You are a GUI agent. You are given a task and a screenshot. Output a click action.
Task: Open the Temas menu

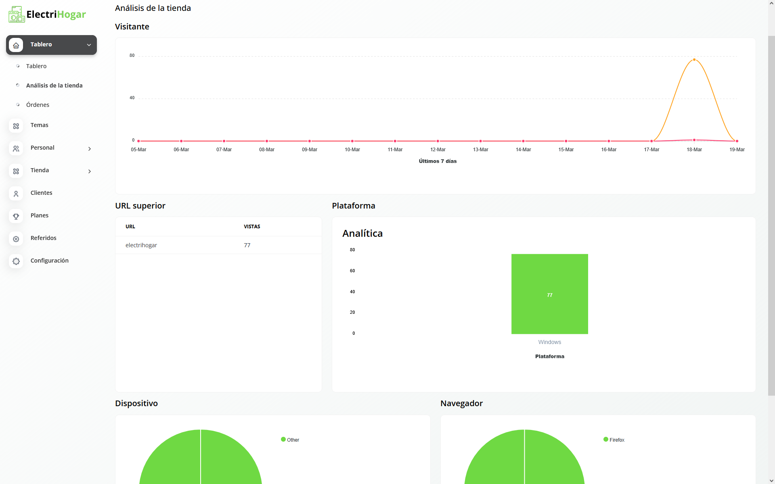40,125
